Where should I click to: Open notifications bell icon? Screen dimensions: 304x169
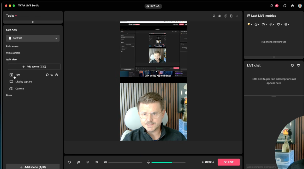(272, 6)
